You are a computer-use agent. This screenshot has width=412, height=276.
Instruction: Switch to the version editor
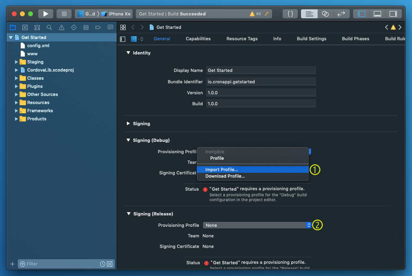pyautogui.click(x=341, y=14)
